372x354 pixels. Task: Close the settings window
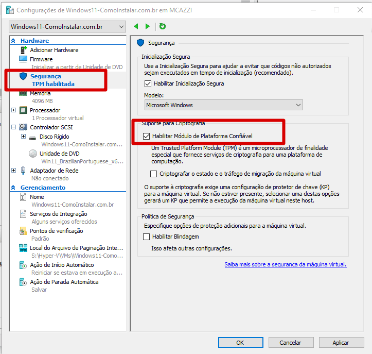[360, 10]
